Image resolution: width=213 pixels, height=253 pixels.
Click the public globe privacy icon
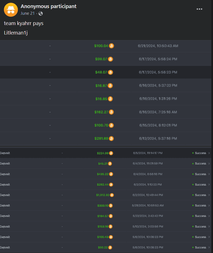click(41, 13)
